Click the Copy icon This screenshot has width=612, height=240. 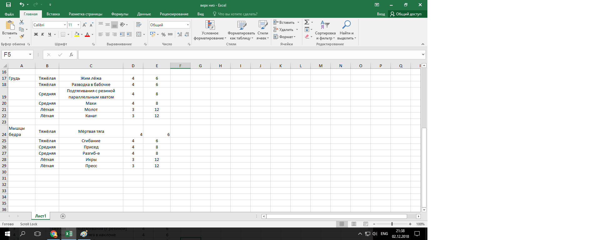[x=22, y=29]
